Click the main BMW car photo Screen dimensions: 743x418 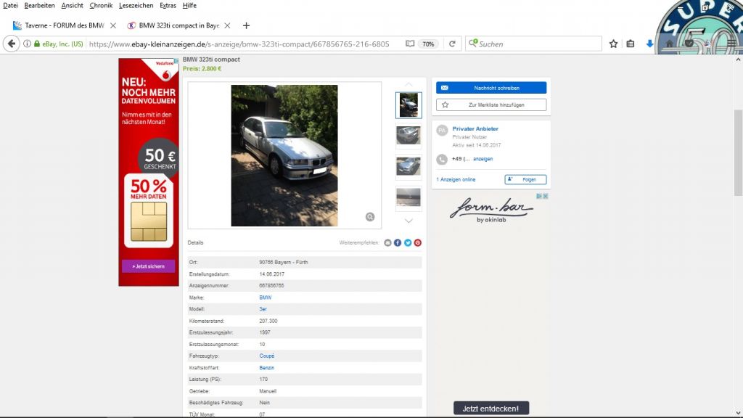(284, 155)
